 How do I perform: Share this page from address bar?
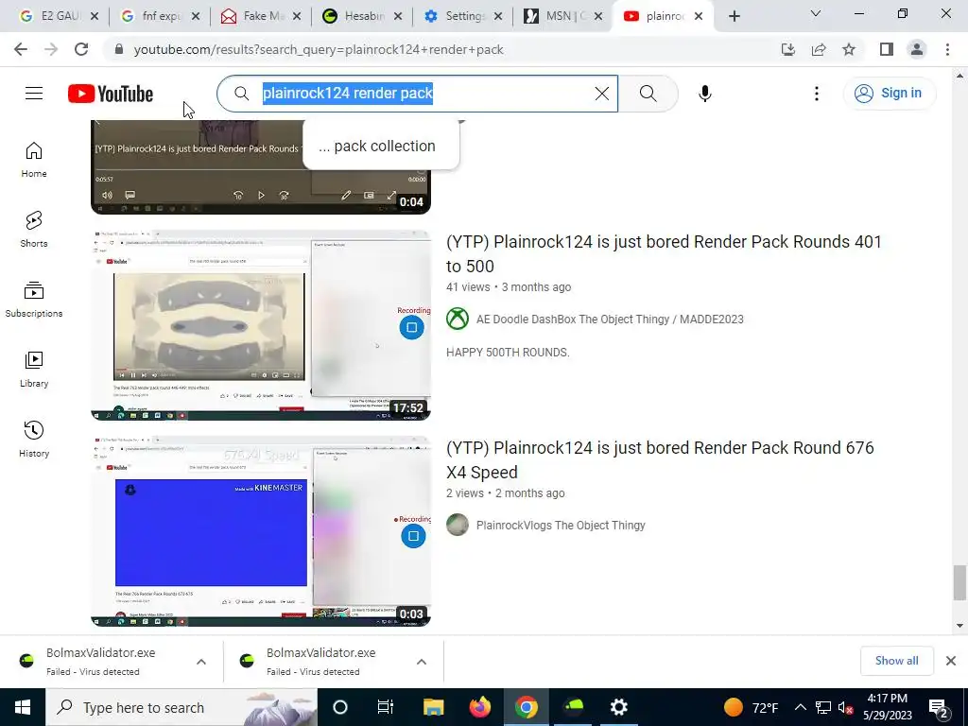pos(819,49)
